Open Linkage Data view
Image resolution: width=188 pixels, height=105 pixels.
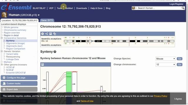(x=12, y=59)
